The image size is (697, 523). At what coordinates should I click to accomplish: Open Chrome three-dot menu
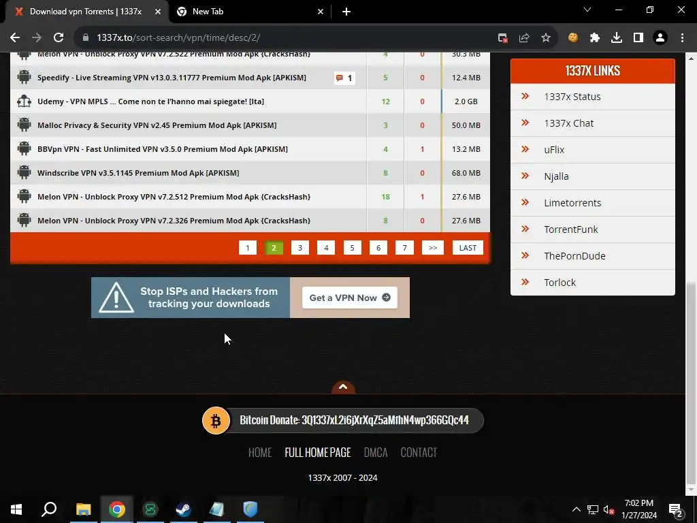click(x=682, y=38)
